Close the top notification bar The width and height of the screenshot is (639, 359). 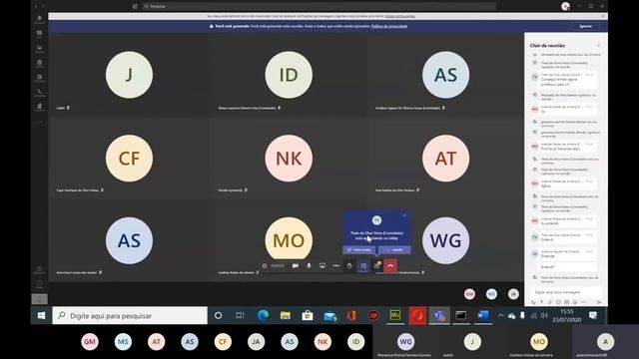(603, 16)
